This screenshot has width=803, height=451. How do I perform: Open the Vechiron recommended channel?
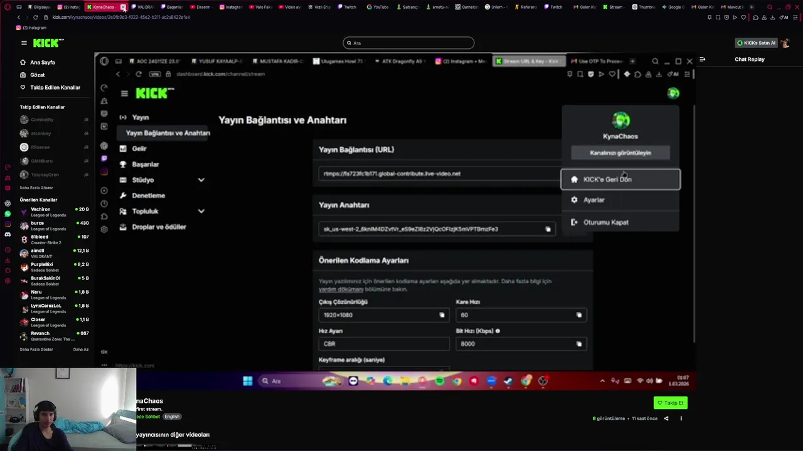tap(54, 212)
